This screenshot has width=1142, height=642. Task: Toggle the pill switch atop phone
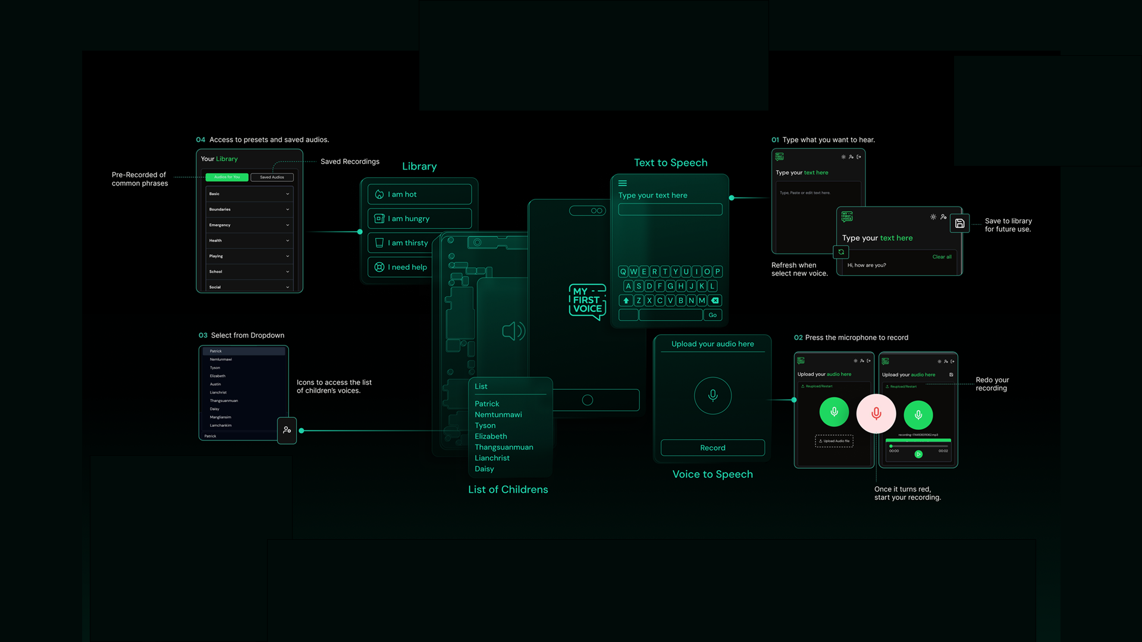(x=588, y=210)
